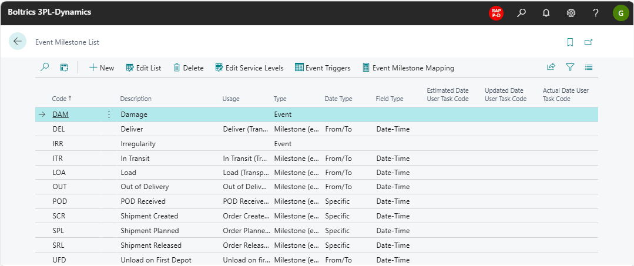Click the In Transit description cell

coord(135,158)
